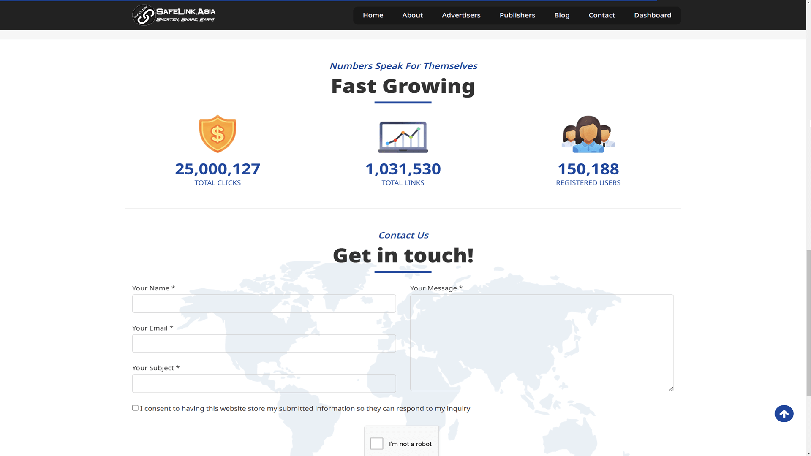The width and height of the screenshot is (811, 456).
Task: Click the SafeLink.Asia chain logo
Action: click(x=144, y=15)
